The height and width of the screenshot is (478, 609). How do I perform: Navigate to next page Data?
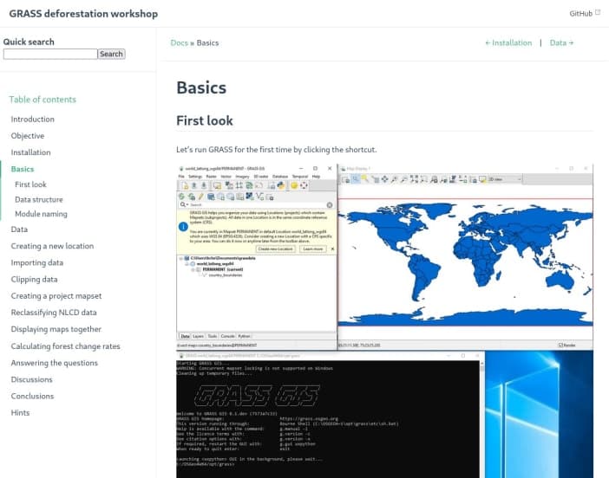tap(561, 42)
